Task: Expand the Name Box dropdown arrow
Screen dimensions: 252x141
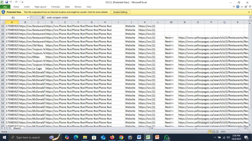Action: tap(28, 18)
